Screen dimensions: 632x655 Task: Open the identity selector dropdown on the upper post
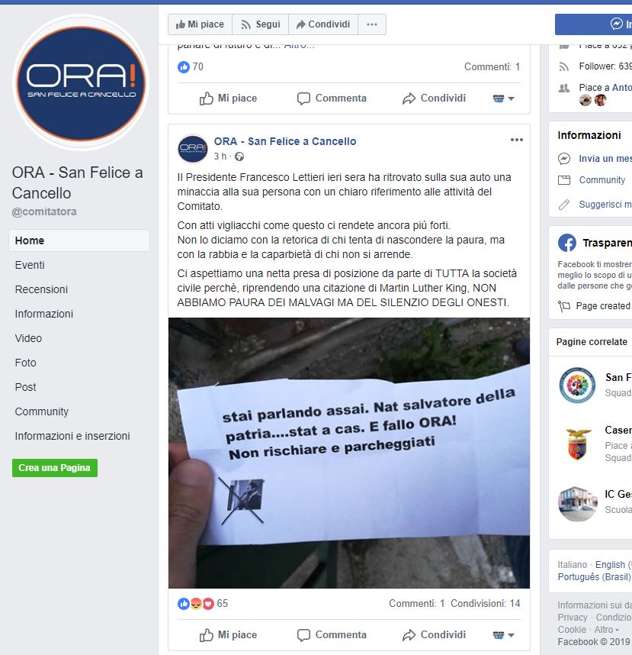[503, 98]
